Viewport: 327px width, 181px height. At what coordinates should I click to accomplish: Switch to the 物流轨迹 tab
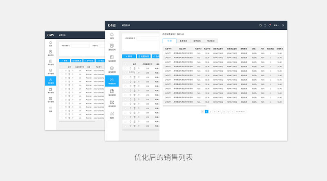click(211, 41)
